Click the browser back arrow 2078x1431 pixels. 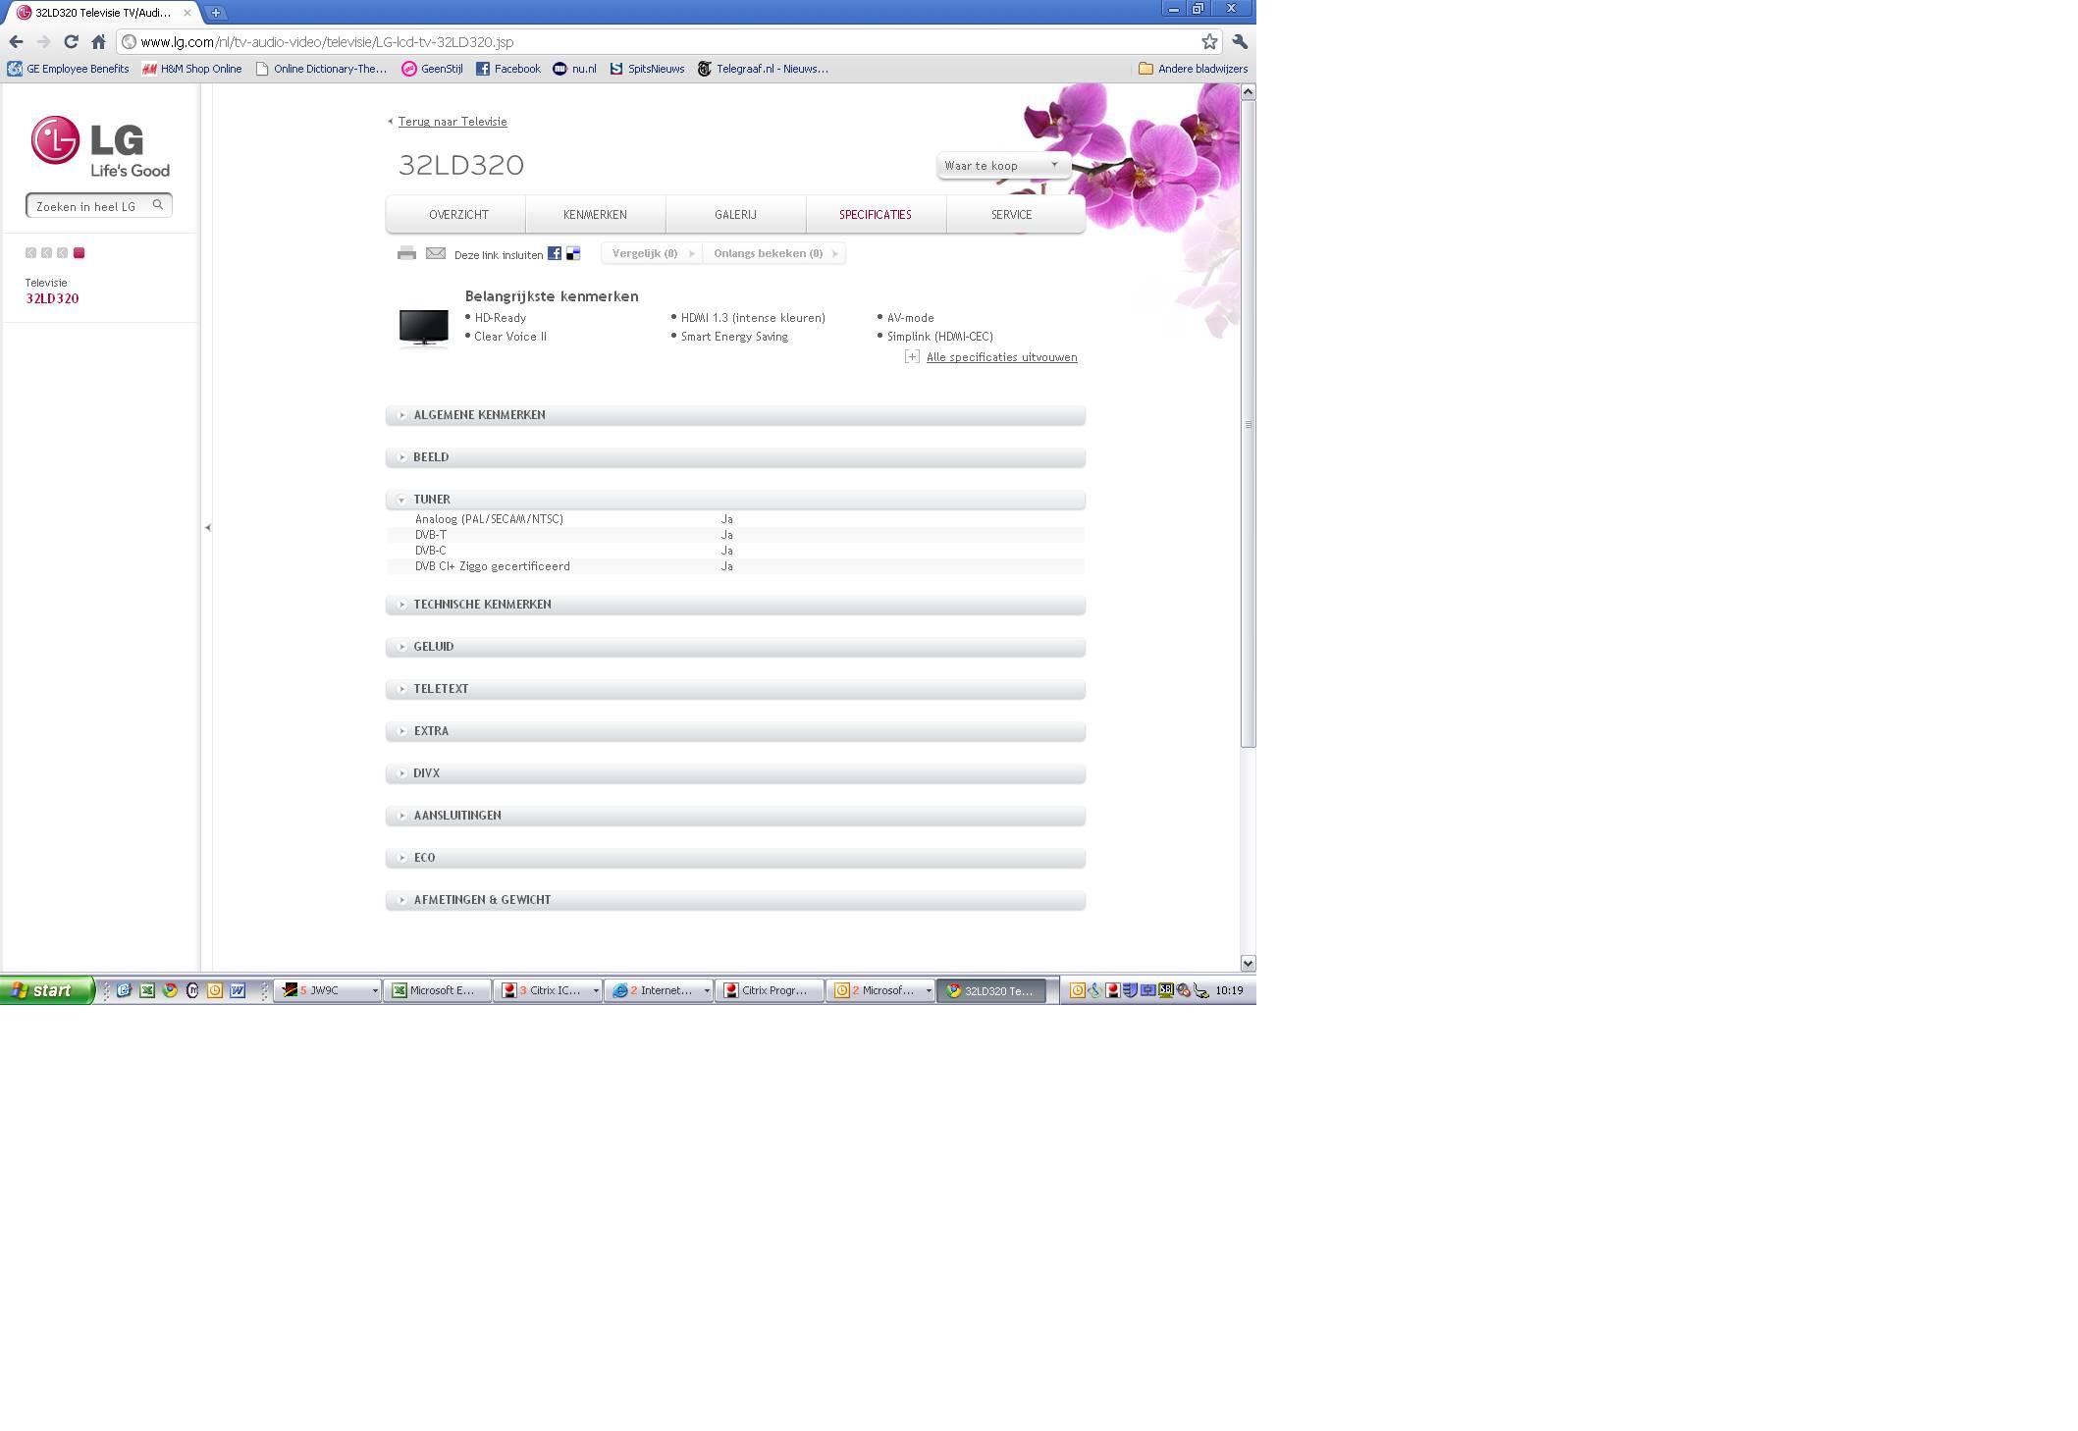tap(16, 42)
